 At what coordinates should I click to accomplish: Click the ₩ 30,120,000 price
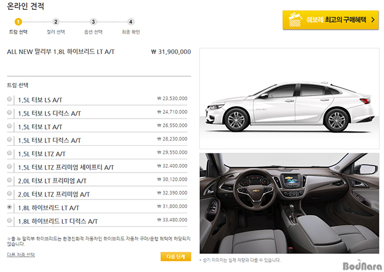coord(172,179)
